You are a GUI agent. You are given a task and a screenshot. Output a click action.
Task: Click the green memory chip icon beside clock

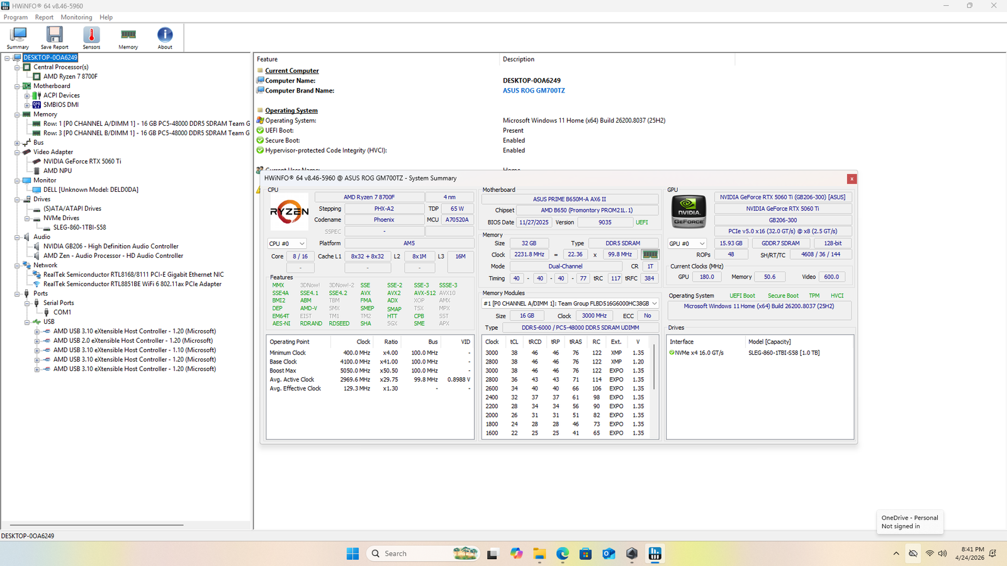(x=650, y=255)
